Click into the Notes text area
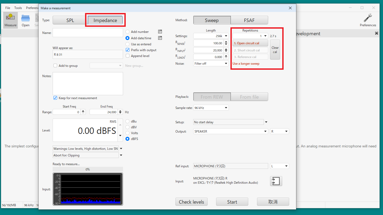 point(88,84)
